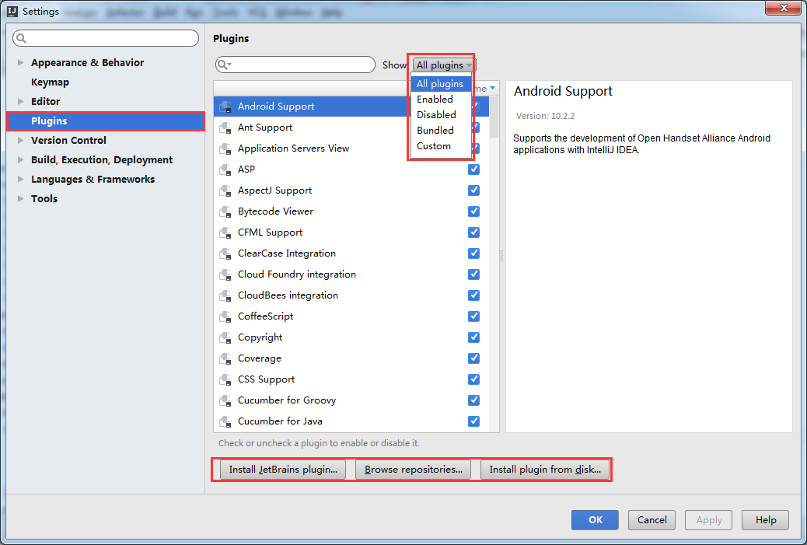The height and width of the screenshot is (545, 807).
Task: Uncheck the Coverage plugin
Action: pos(473,358)
